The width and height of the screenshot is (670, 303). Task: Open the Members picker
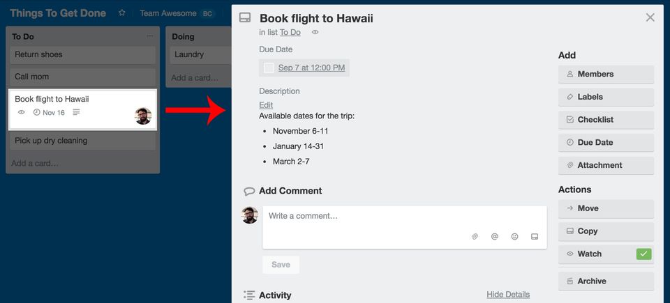coord(606,74)
